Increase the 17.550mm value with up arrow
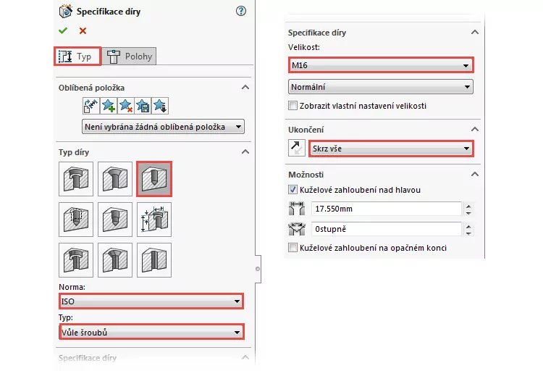543x371 pixels. [468, 206]
